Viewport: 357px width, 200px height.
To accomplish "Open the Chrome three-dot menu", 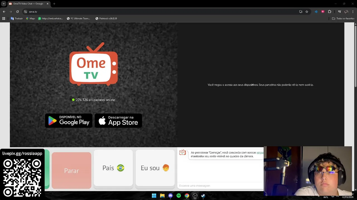I will (353, 12).
